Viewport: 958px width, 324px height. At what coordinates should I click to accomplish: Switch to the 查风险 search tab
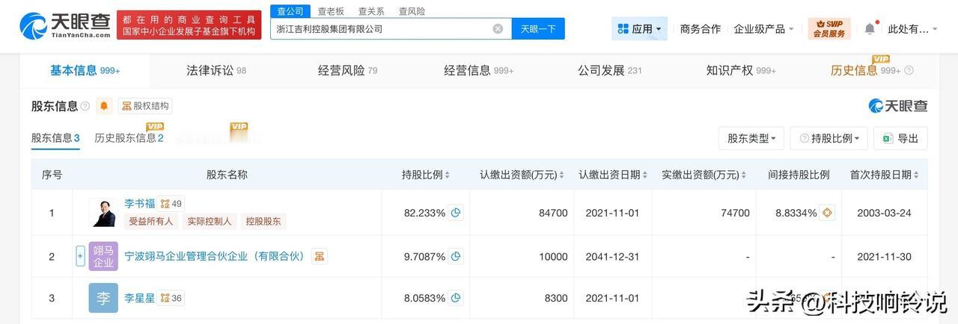tap(412, 11)
